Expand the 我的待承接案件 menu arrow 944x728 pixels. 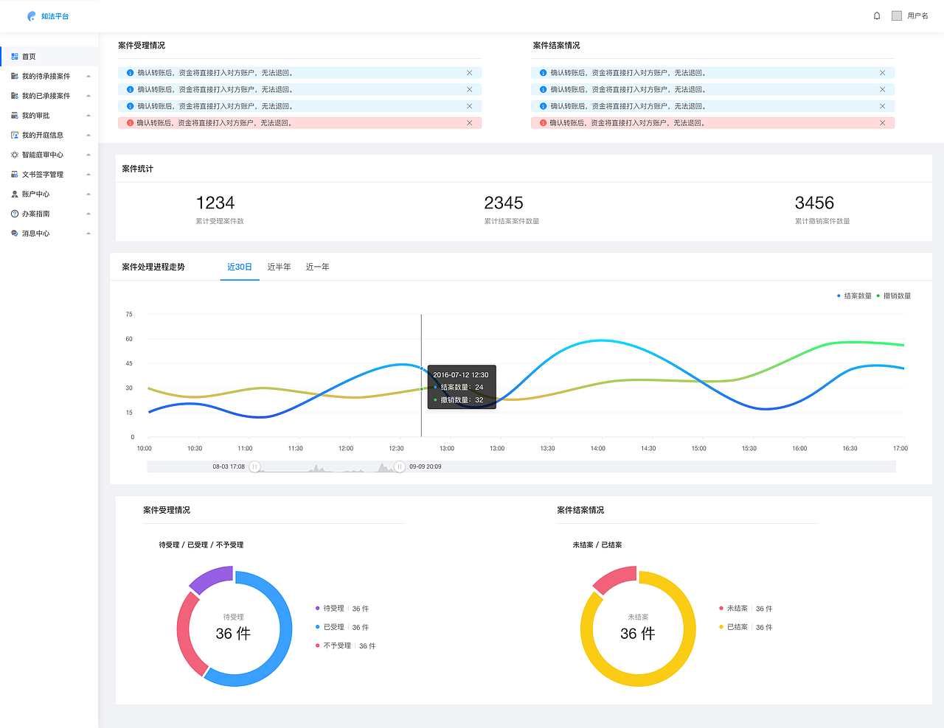88,76
